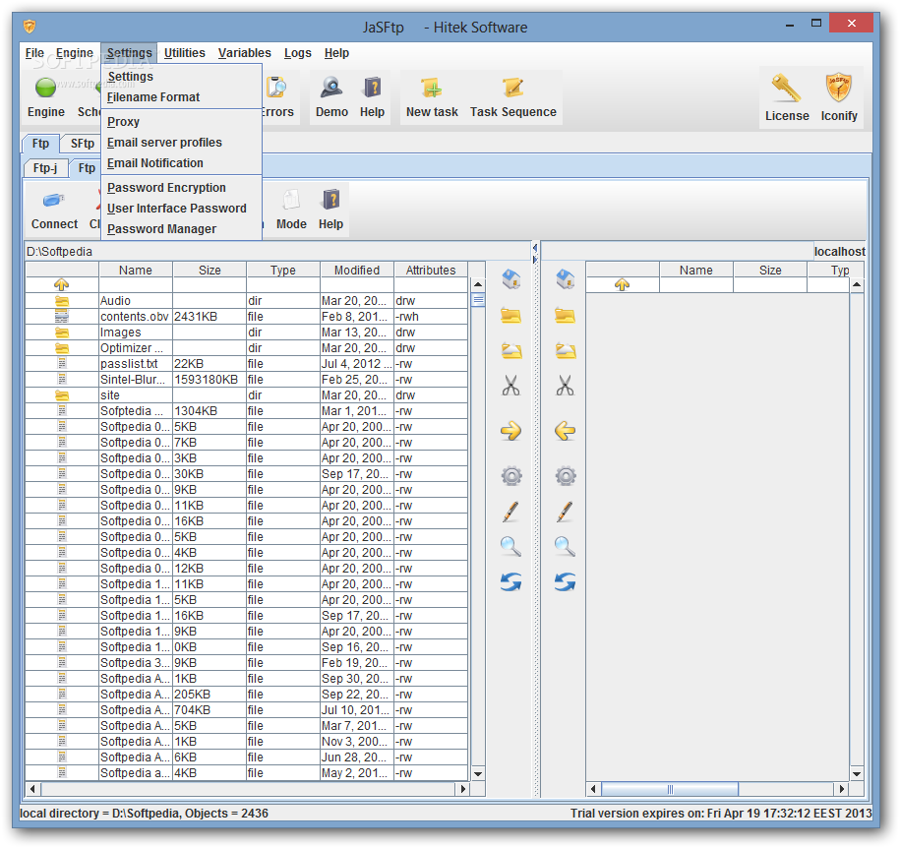Open the File menu
This screenshot has width=900, height=848.
coord(34,53)
